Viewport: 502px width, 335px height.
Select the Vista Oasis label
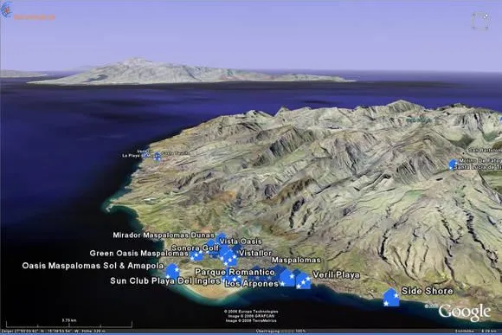tap(241, 242)
